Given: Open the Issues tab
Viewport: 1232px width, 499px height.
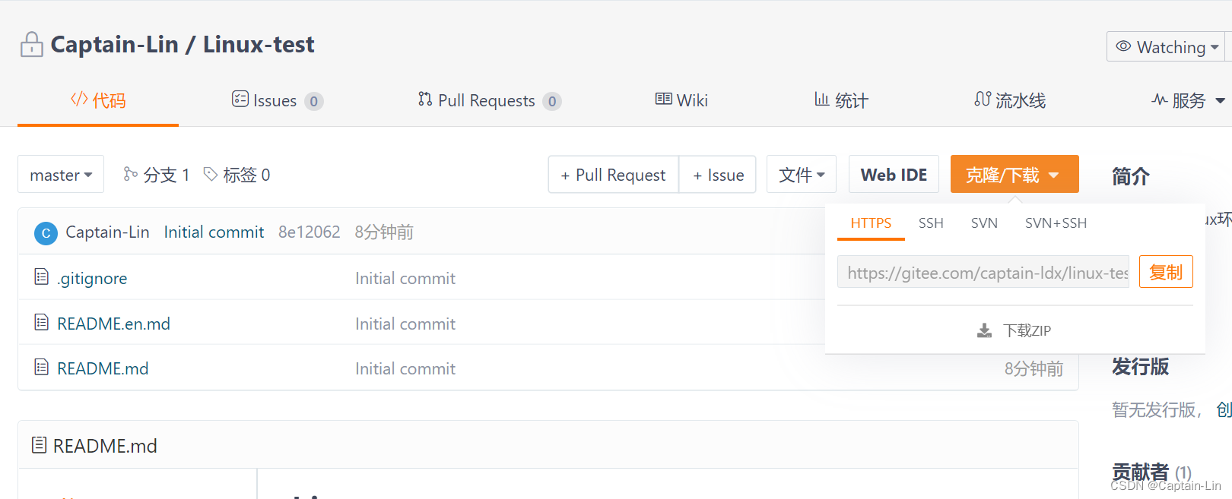Looking at the screenshot, I should 276,99.
